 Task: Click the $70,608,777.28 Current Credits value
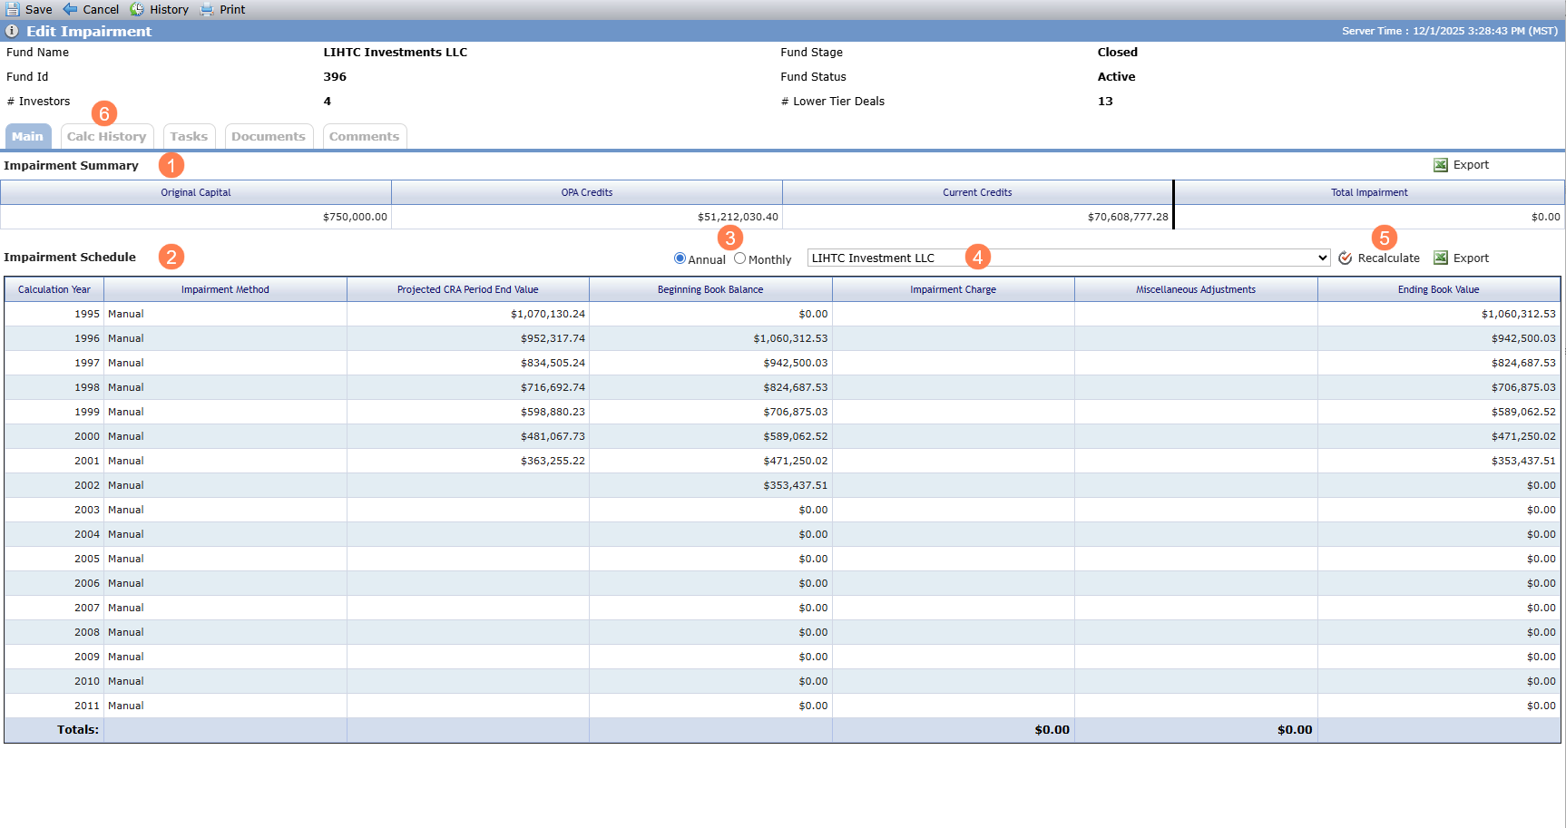pyautogui.click(x=1128, y=217)
